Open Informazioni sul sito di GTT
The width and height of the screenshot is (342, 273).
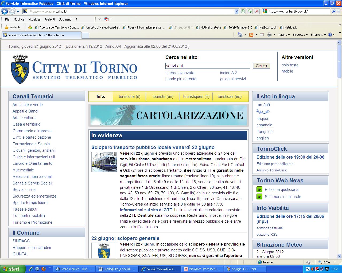point(146,210)
